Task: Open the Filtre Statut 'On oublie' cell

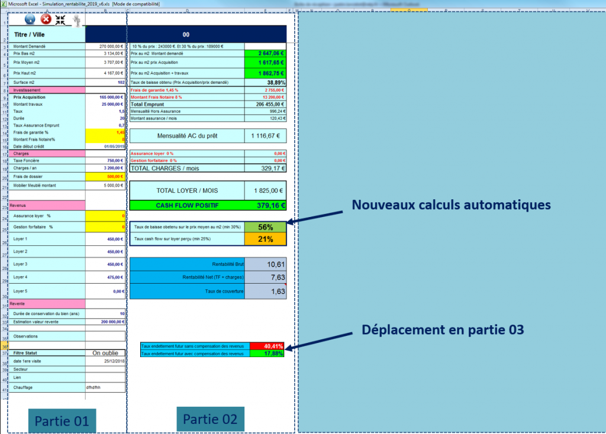Action: coord(105,352)
